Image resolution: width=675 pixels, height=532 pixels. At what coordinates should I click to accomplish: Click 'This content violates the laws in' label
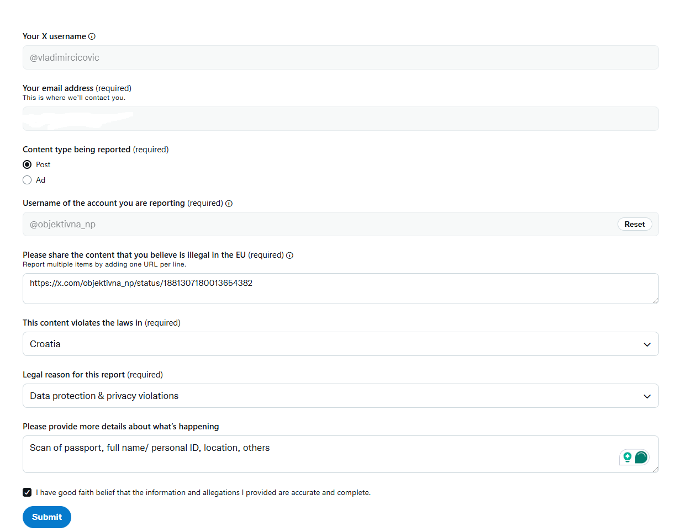(82, 323)
